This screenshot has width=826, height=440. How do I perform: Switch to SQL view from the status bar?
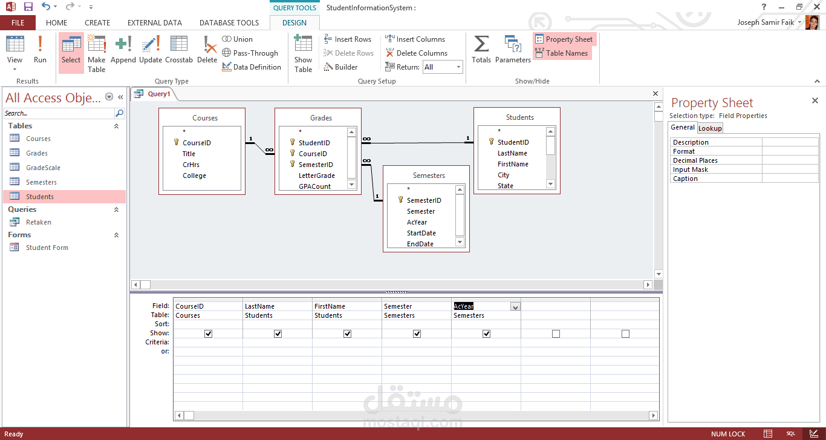point(790,434)
